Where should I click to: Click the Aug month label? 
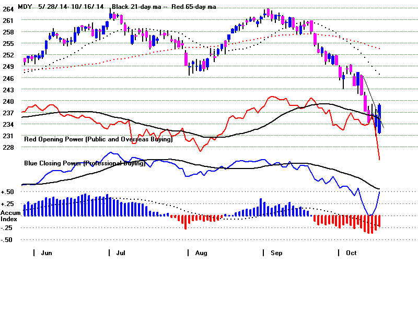pos(201,253)
